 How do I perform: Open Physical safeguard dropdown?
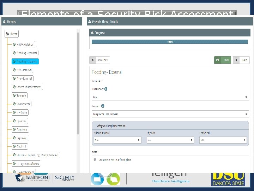pos(170,140)
